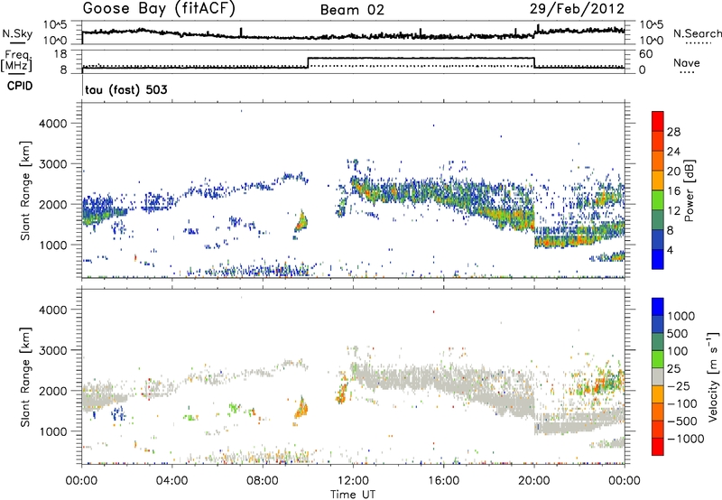This screenshot has width=722, height=500.
Task: Select the 12:00 time tick label
Action: (x=353, y=481)
